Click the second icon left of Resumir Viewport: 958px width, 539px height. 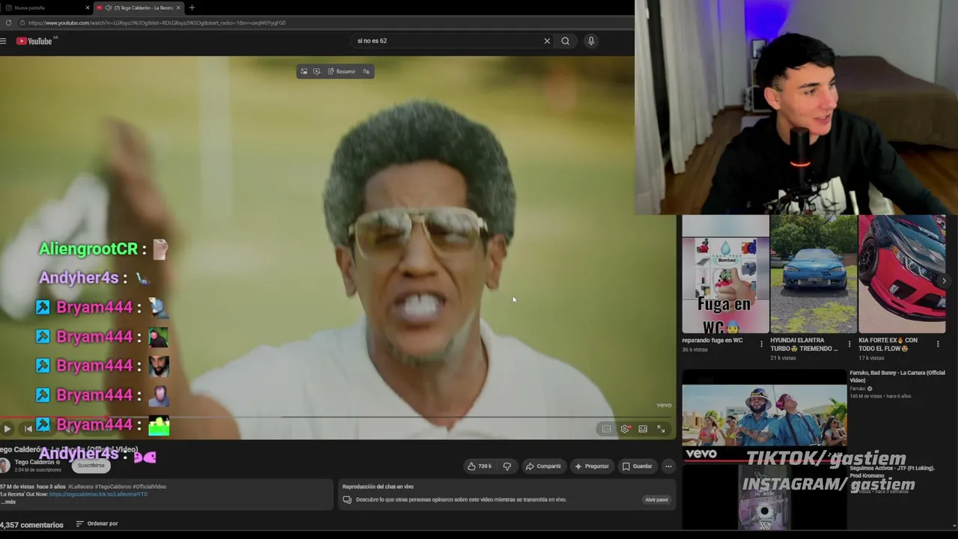[x=317, y=71]
